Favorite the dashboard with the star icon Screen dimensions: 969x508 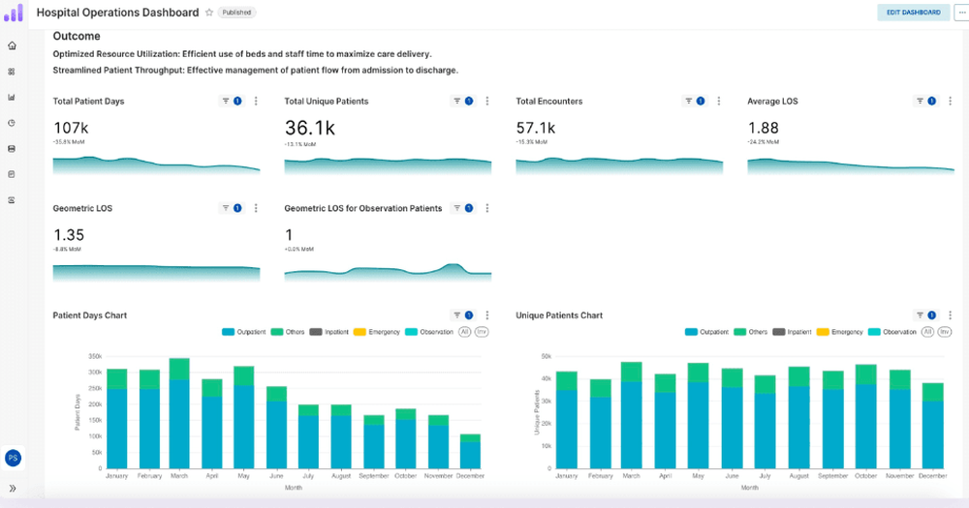[208, 13]
